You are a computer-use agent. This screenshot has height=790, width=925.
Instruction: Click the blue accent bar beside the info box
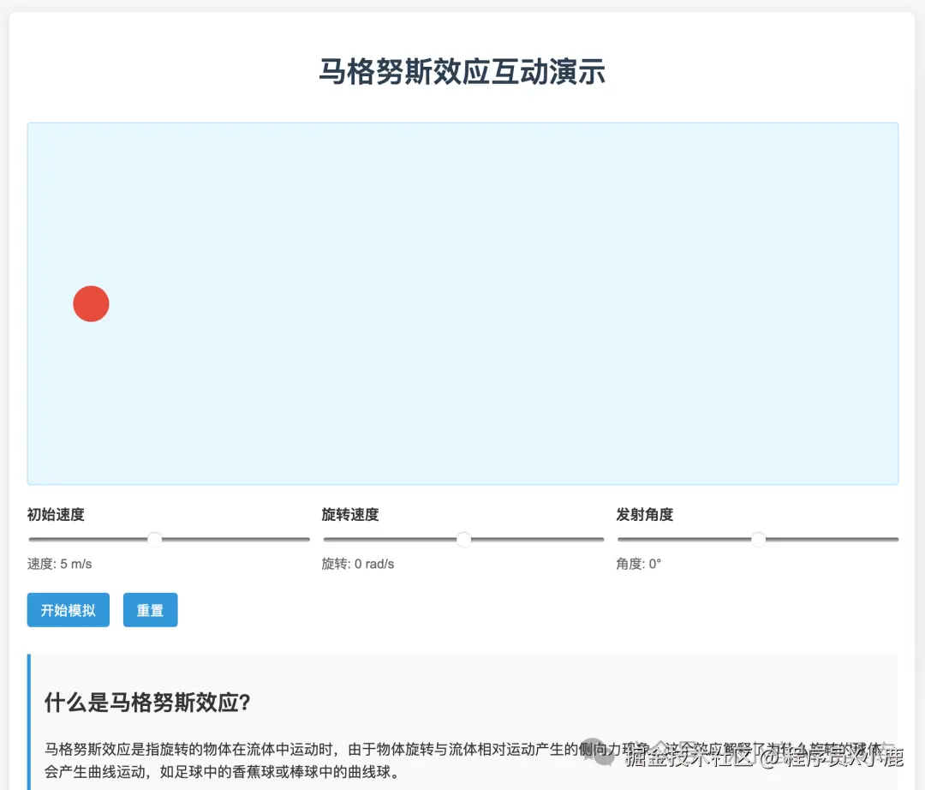[30, 720]
